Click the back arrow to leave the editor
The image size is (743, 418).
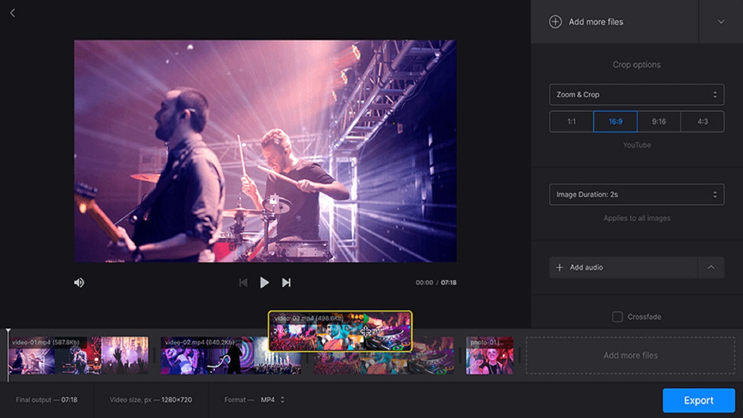[x=13, y=13]
